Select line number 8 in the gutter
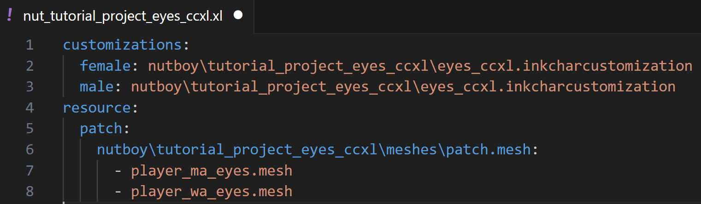701x204 pixels. [29, 191]
